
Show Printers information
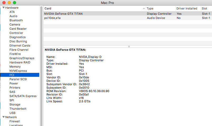click(x=15, y=88)
